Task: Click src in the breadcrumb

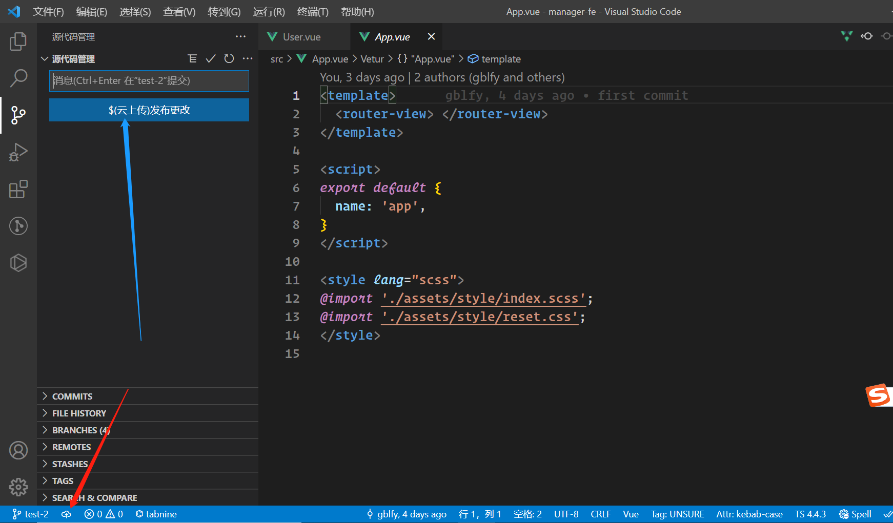Action: tap(277, 59)
